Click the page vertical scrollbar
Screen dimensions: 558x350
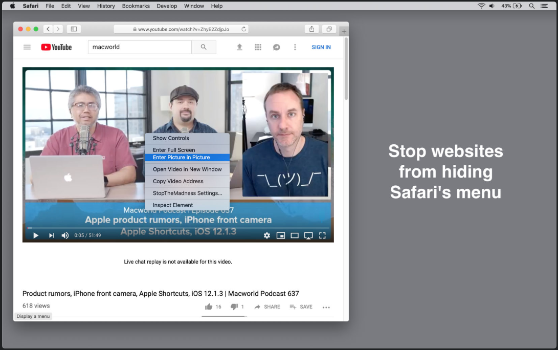(x=346, y=69)
